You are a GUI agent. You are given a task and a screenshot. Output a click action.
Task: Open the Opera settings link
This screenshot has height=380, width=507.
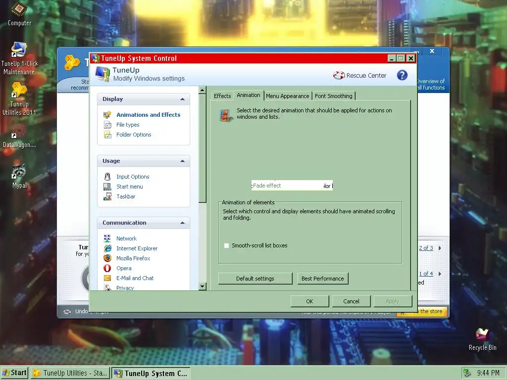point(124,268)
